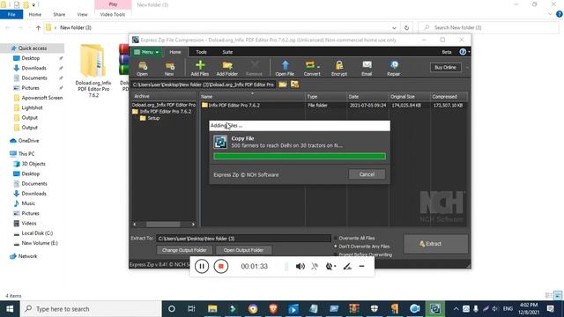
Task: Select Infix PDF Editor Pro 7.6.2 file row
Action: [x=334, y=106]
